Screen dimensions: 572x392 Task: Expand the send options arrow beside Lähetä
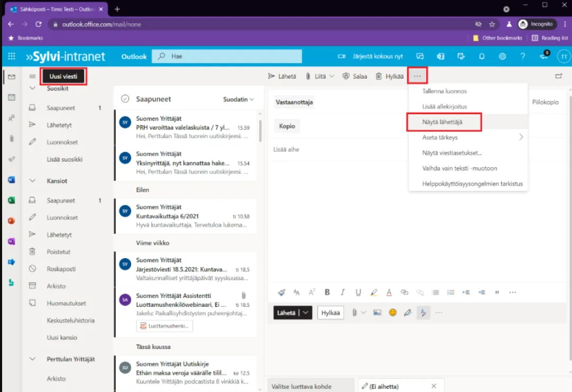[x=306, y=313]
